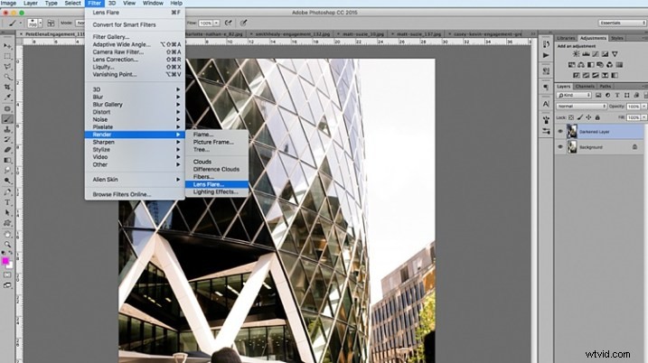Add a Levels adjustment

pyautogui.click(x=586, y=54)
